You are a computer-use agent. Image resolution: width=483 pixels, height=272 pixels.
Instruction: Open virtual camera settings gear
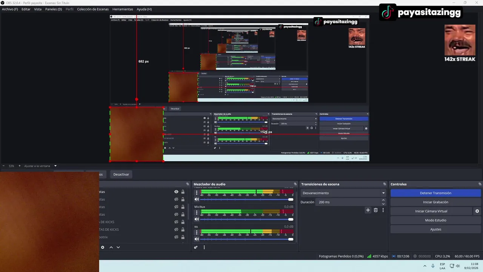point(477,211)
